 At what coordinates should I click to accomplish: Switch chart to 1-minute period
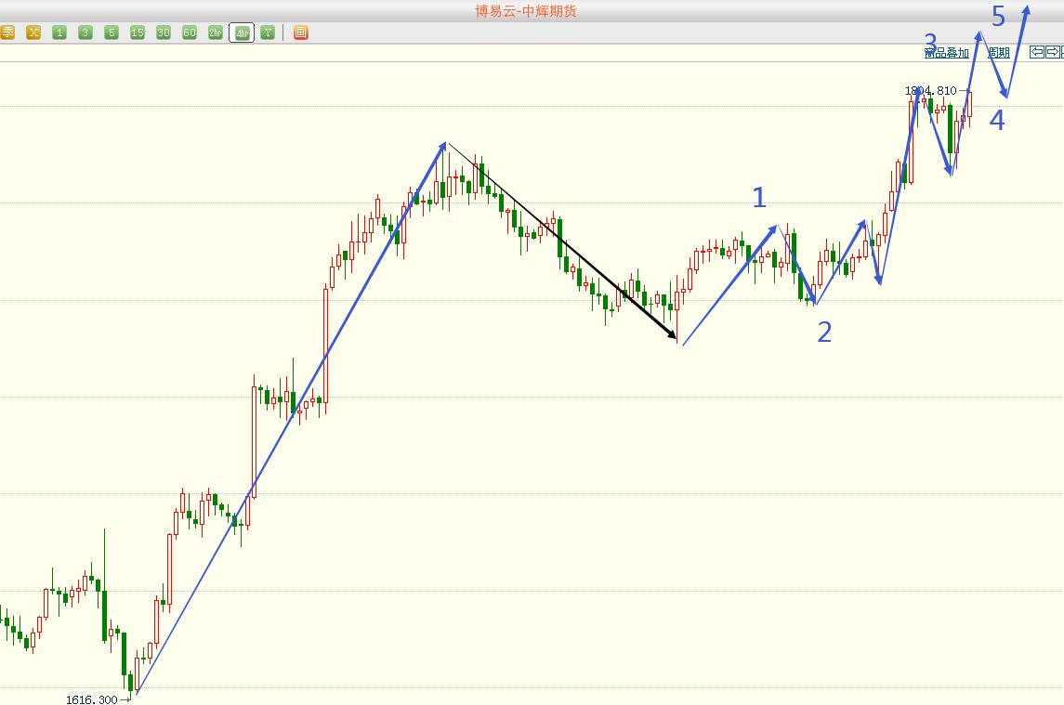tap(59, 33)
